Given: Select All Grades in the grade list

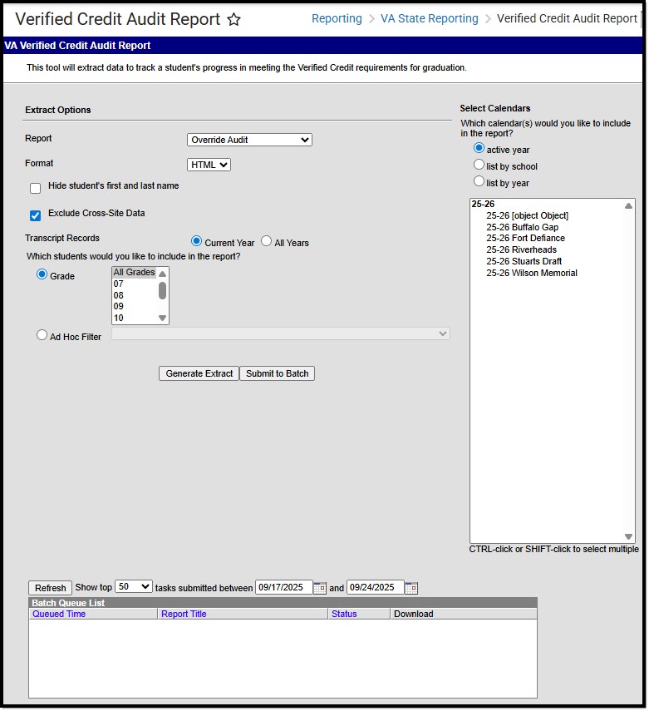Looking at the screenshot, I should pyautogui.click(x=134, y=272).
